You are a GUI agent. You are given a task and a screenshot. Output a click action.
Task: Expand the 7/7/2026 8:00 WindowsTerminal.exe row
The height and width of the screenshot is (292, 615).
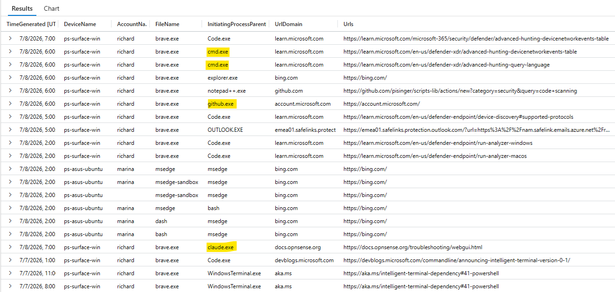[10, 286]
